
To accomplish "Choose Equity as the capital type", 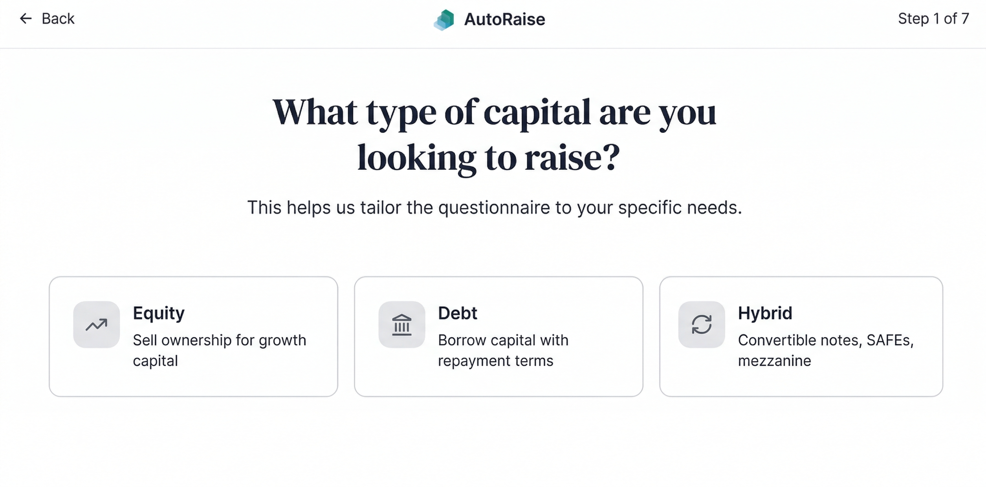I will click(193, 335).
